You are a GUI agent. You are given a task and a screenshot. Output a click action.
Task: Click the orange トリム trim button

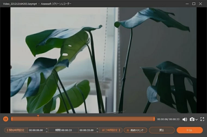pos(190,130)
